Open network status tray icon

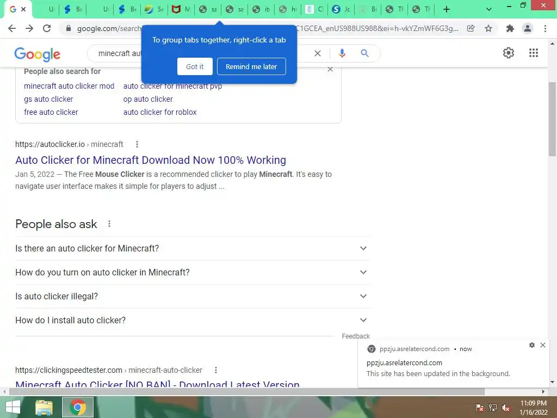pos(493,408)
